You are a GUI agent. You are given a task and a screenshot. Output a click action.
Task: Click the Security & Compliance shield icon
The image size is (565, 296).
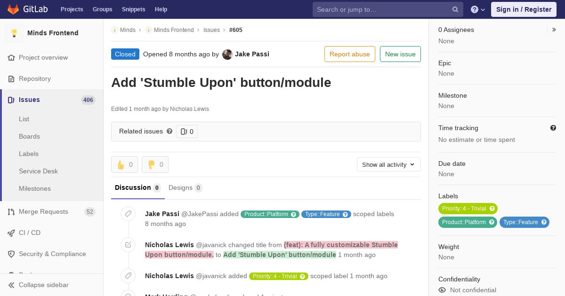coord(11,254)
